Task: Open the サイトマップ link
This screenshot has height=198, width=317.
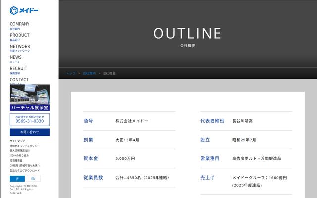Action: tap(17, 141)
